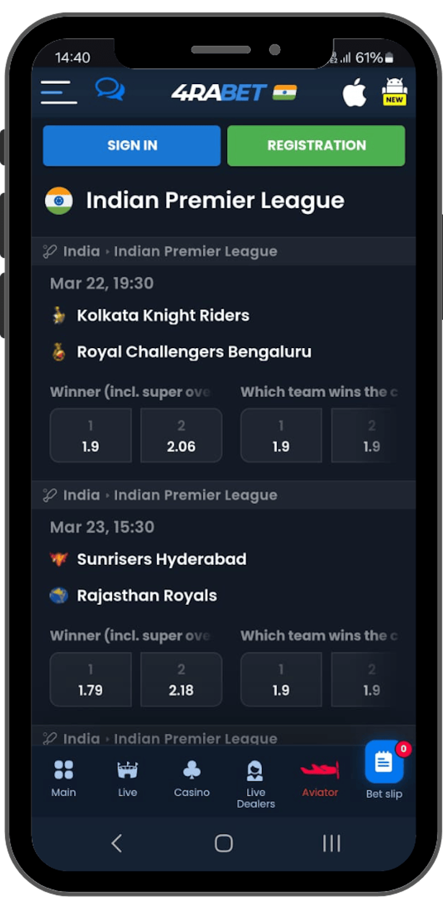Open the live chat support icon
The image size is (443, 897).
(110, 90)
